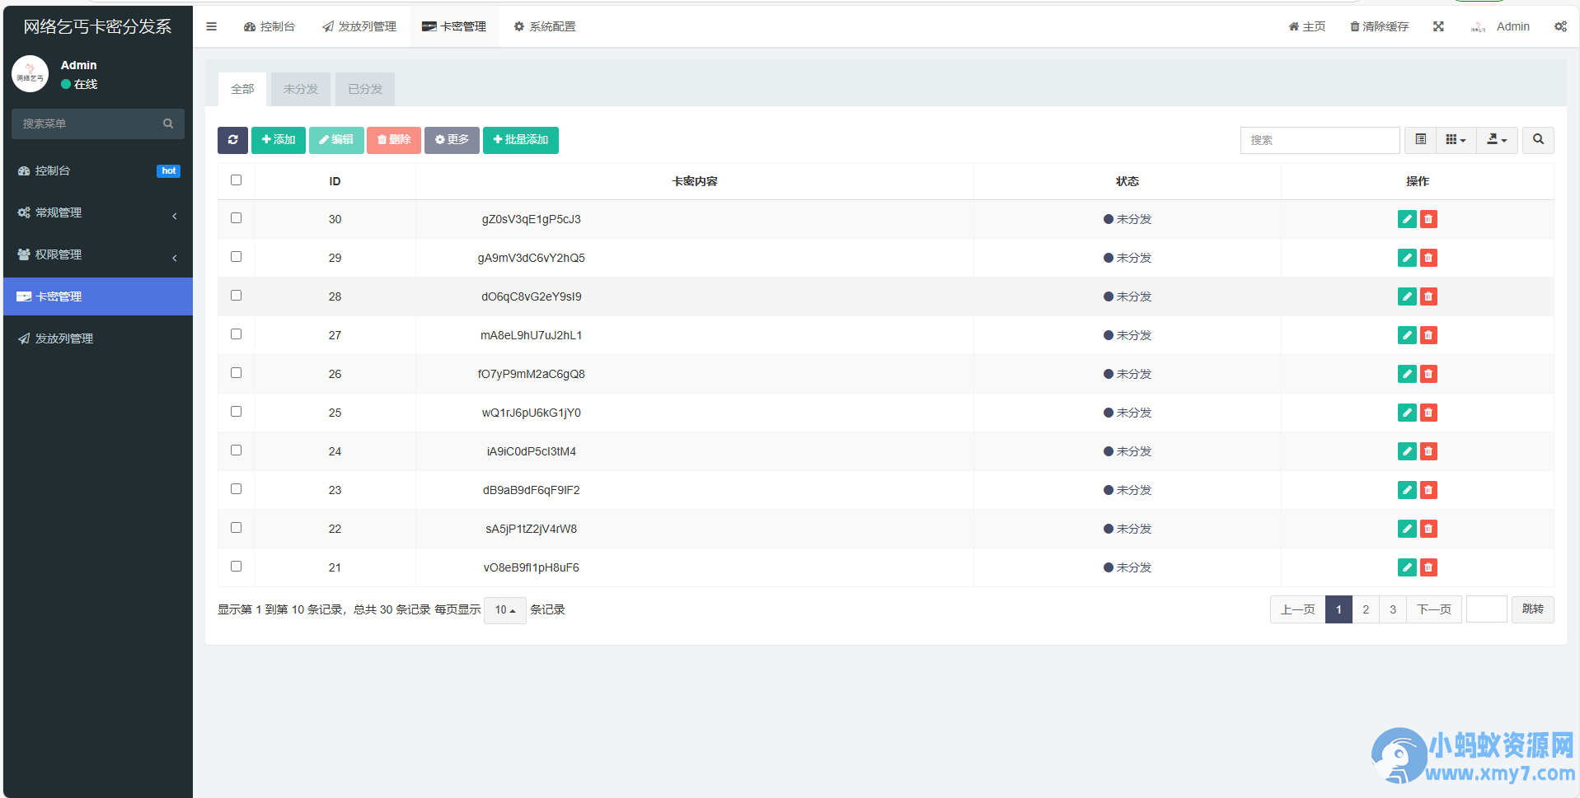Select the checkbox for row ID 29
The image size is (1580, 798).
pyautogui.click(x=237, y=257)
